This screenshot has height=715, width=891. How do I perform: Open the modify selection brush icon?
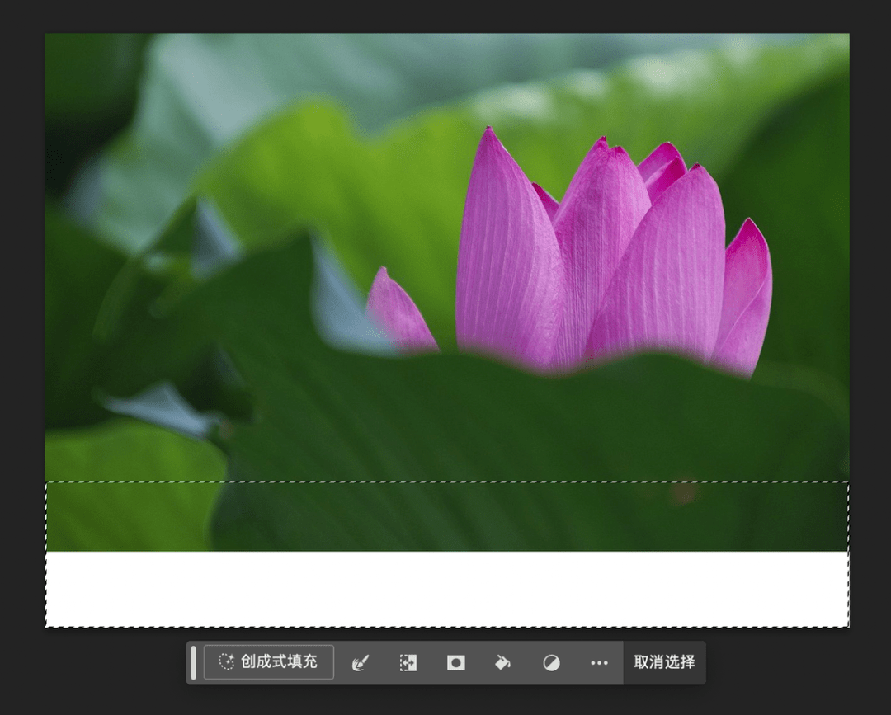(361, 663)
